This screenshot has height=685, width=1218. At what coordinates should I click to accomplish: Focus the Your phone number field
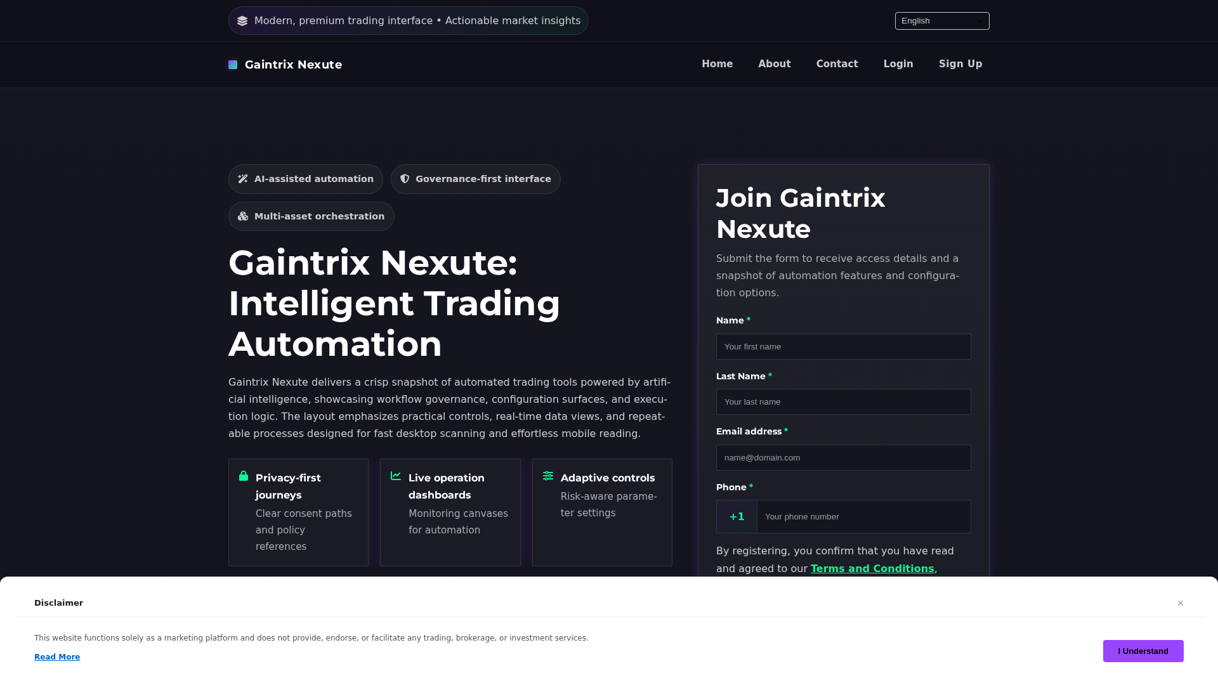click(864, 517)
